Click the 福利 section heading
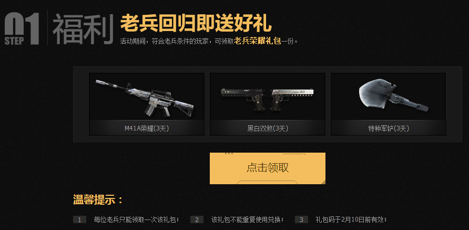The image size is (469, 230). (83, 29)
